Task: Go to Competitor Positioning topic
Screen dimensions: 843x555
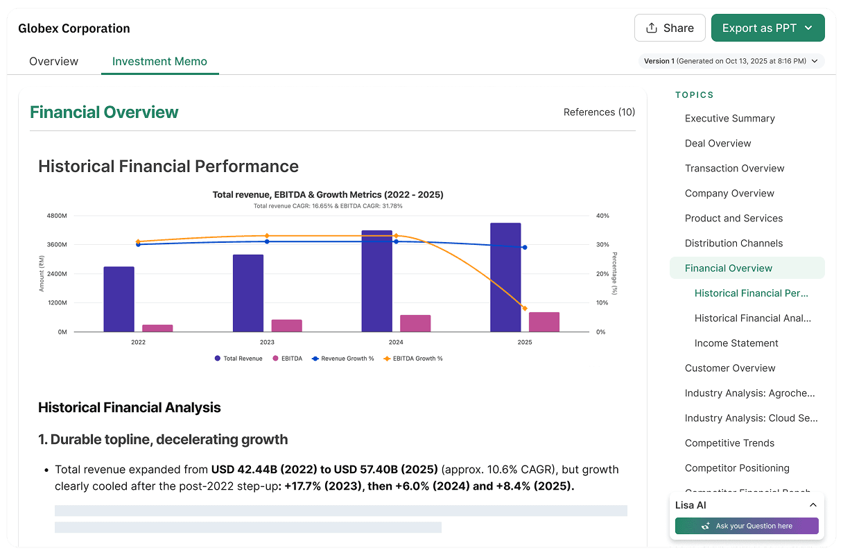Action: [x=737, y=468]
